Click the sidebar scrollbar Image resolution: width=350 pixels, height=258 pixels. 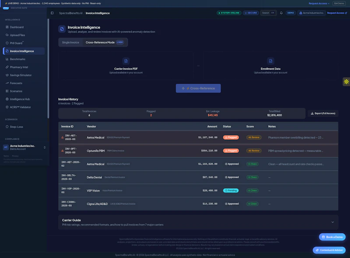48,69
